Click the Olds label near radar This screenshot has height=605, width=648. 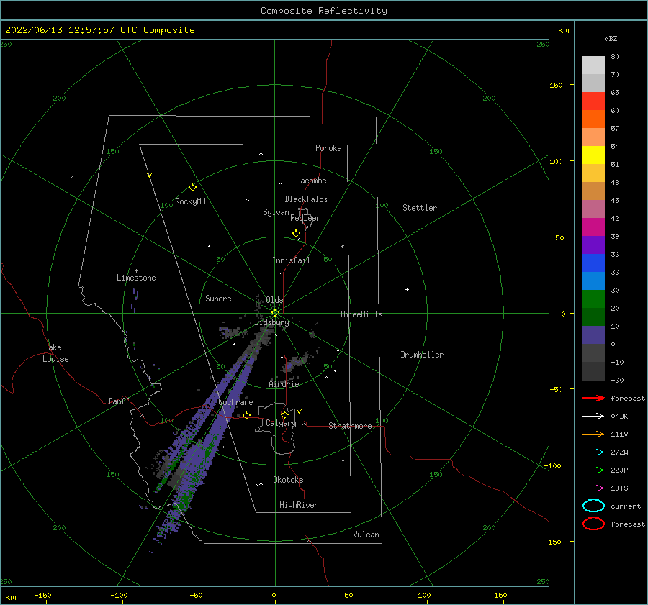274,300
